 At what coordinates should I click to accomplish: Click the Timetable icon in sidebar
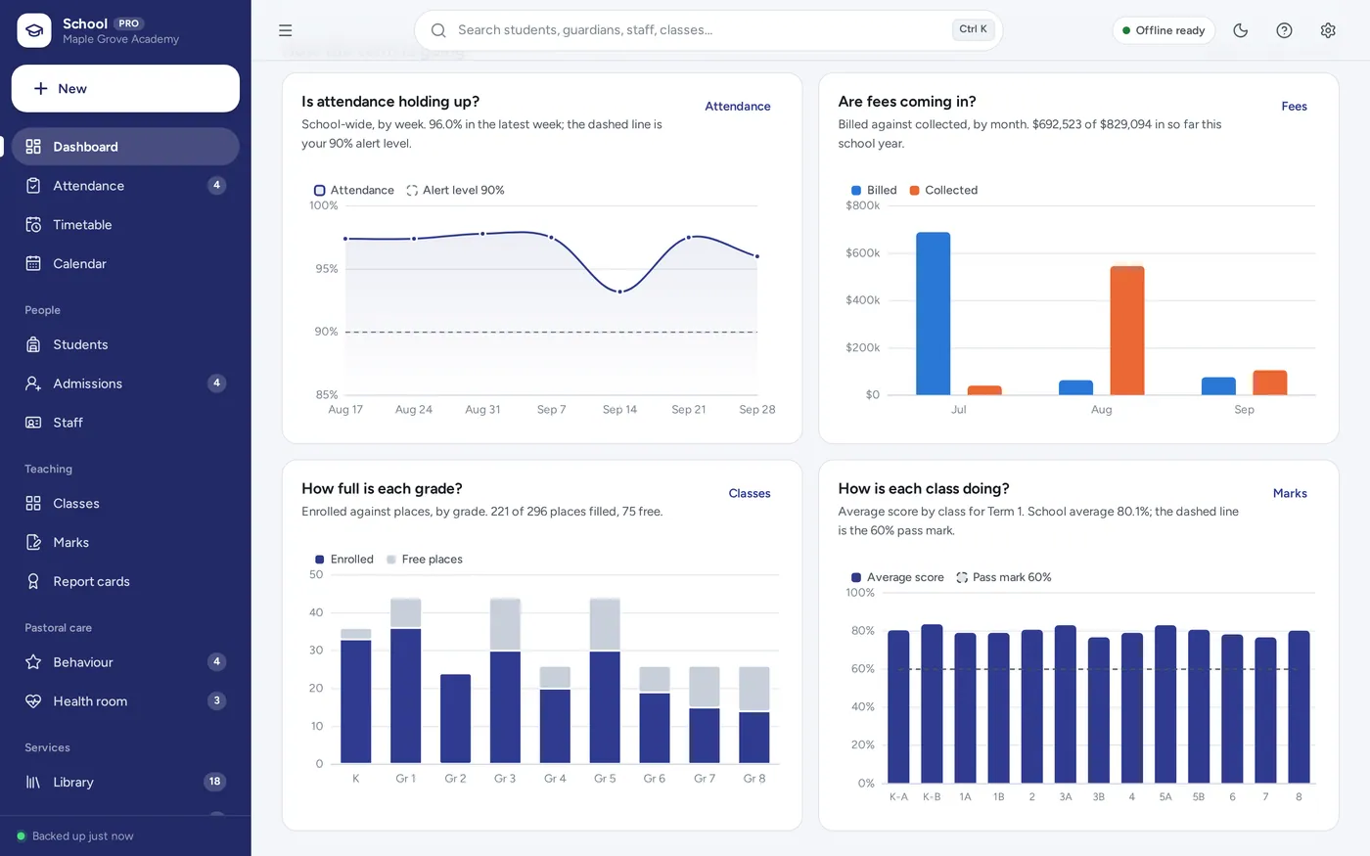pos(33,225)
